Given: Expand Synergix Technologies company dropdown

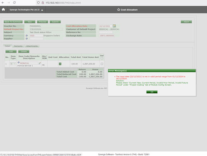Looking at the screenshot, I should (42, 10).
